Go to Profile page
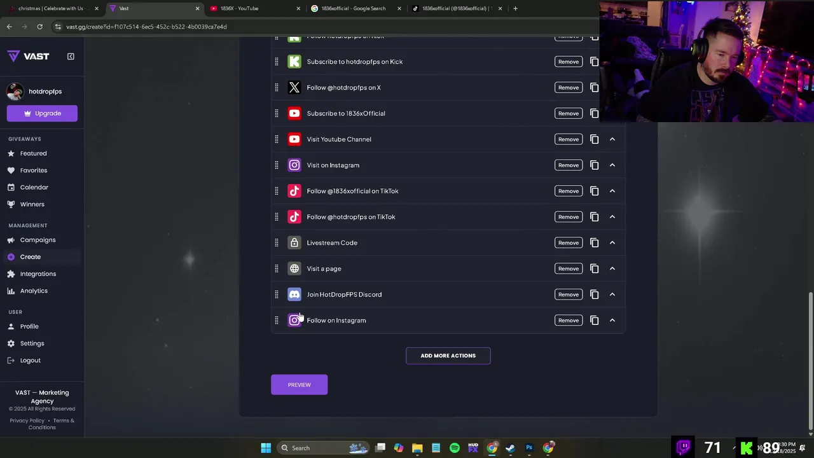This screenshot has height=458, width=814. click(29, 326)
